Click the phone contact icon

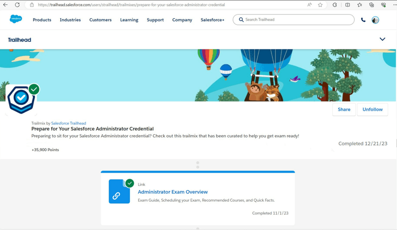coord(363,20)
